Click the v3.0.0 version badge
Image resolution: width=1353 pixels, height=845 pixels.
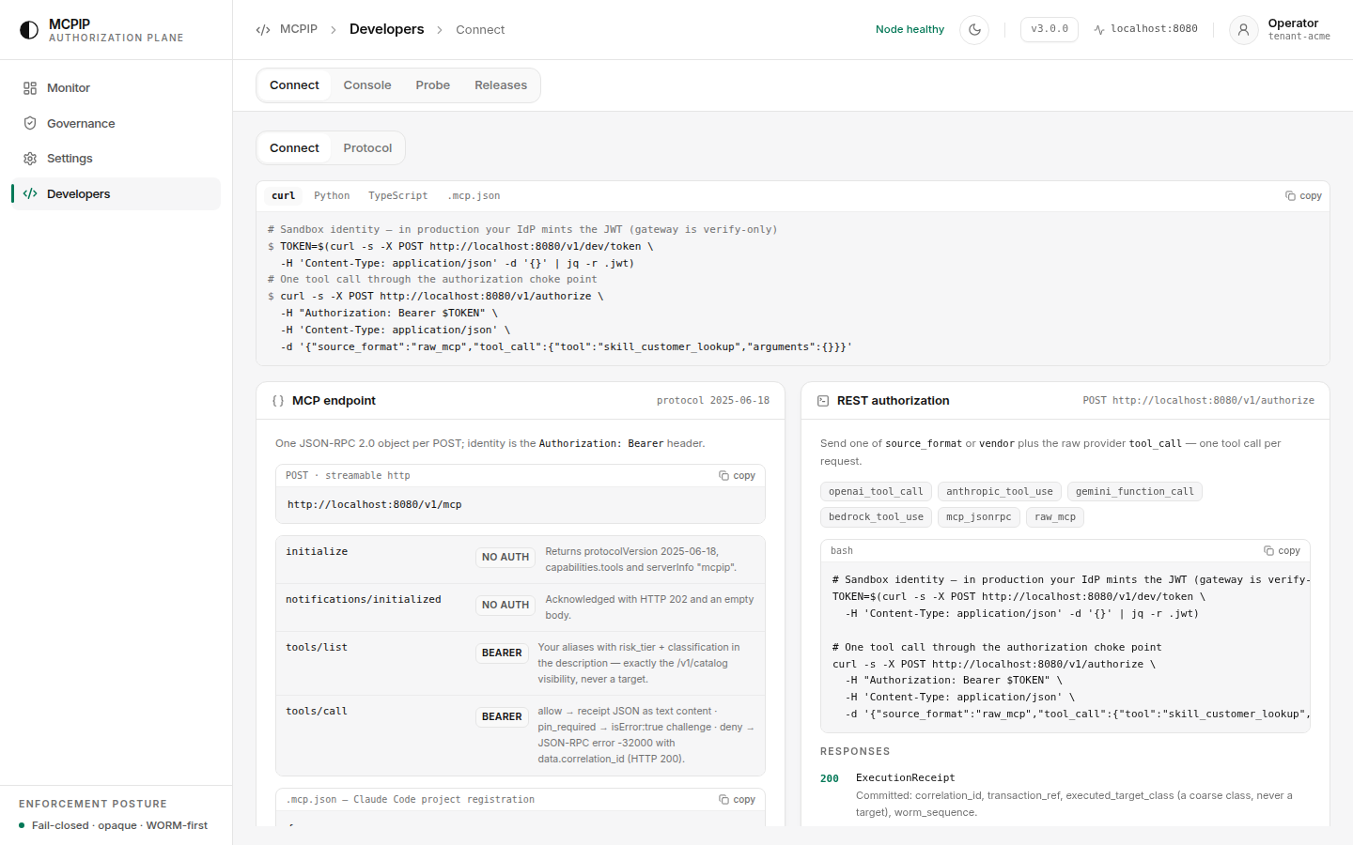tap(1050, 29)
